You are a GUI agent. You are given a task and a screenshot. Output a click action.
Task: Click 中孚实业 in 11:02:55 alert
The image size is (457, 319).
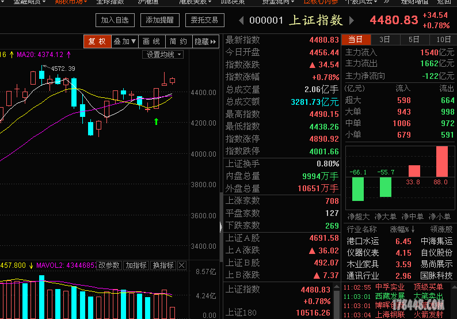(390, 287)
